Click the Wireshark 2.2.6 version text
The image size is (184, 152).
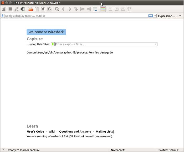coord(70,136)
